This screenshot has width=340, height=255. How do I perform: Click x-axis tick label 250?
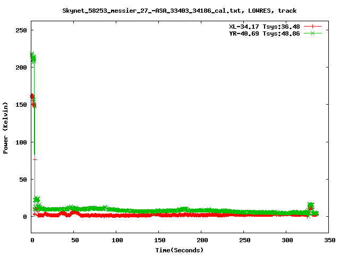pos(245,240)
